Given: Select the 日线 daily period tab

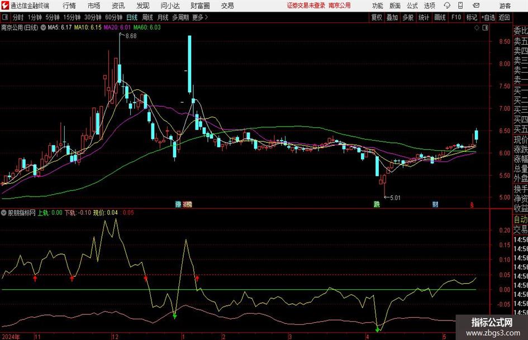Looking at the screenshot, I should tap(132, 17).
